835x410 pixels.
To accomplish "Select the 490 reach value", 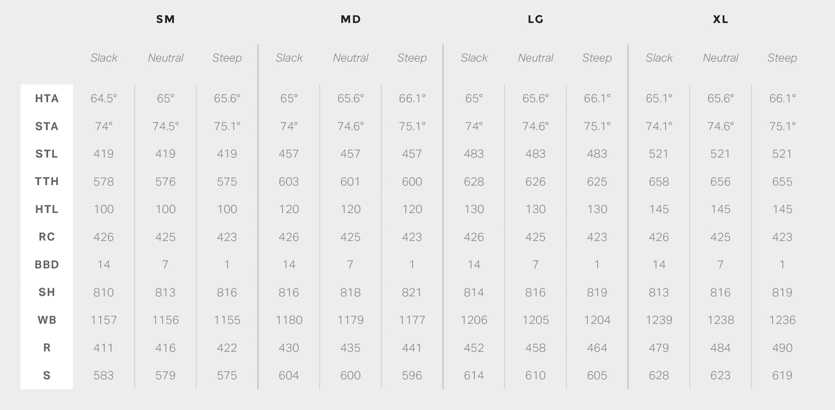I will click(782, 348).
